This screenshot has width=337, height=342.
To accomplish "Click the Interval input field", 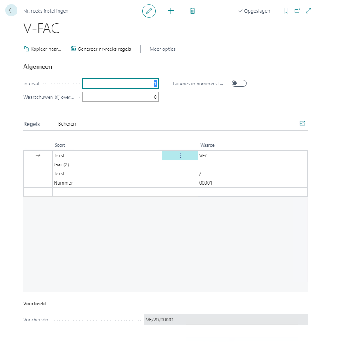I will [x=120, y=84].
